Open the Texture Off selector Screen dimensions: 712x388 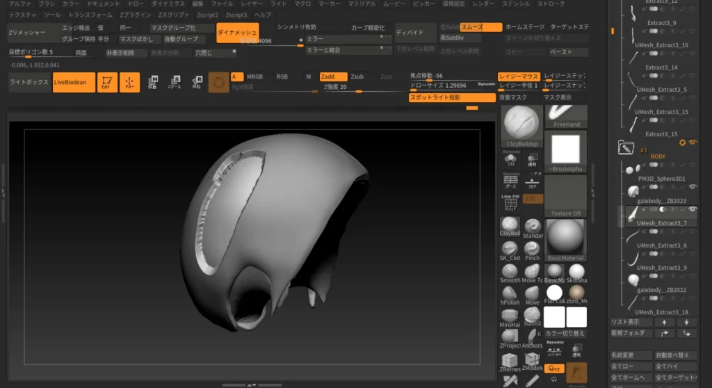(x=565, y=196)
